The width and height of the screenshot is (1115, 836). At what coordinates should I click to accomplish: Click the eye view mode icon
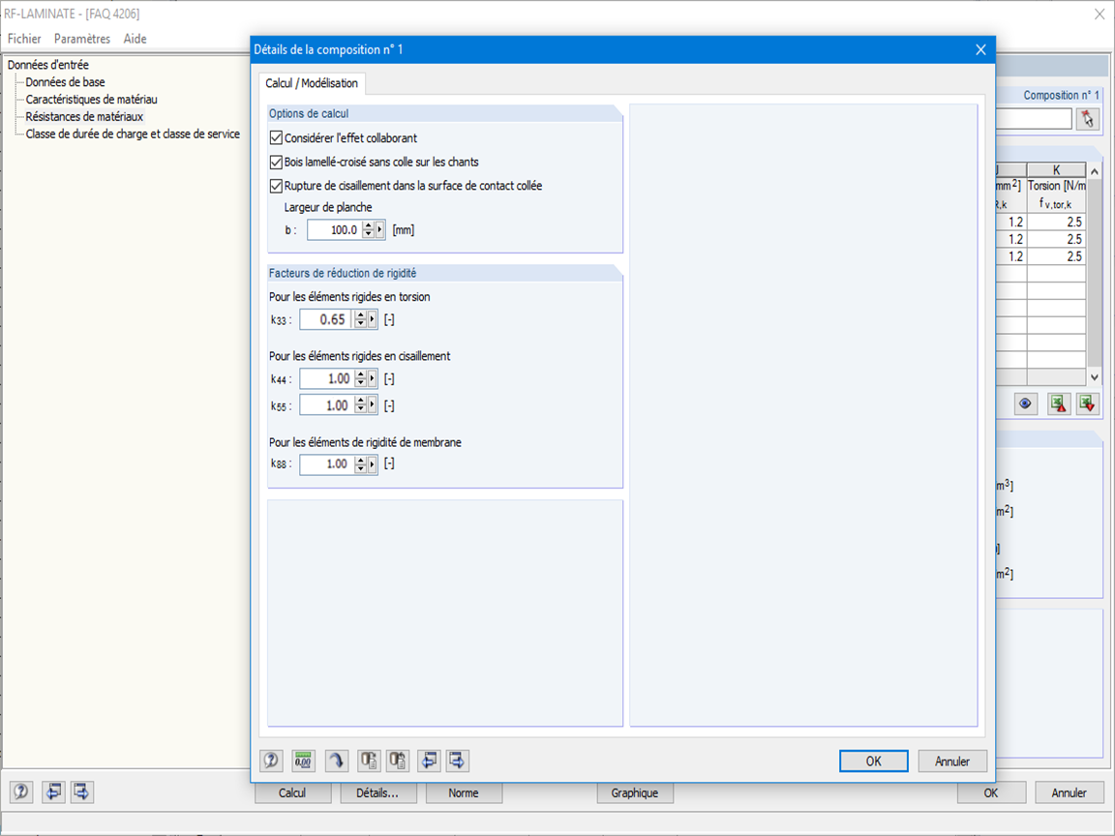1025,403
